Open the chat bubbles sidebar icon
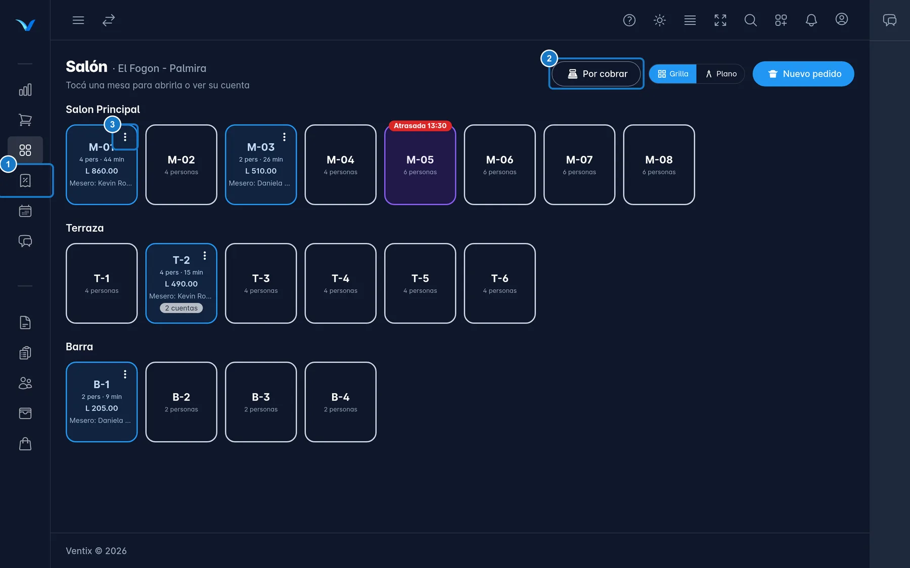Image resolution: width=910 pixels, height=568 pixels. (x=25, y=241)
